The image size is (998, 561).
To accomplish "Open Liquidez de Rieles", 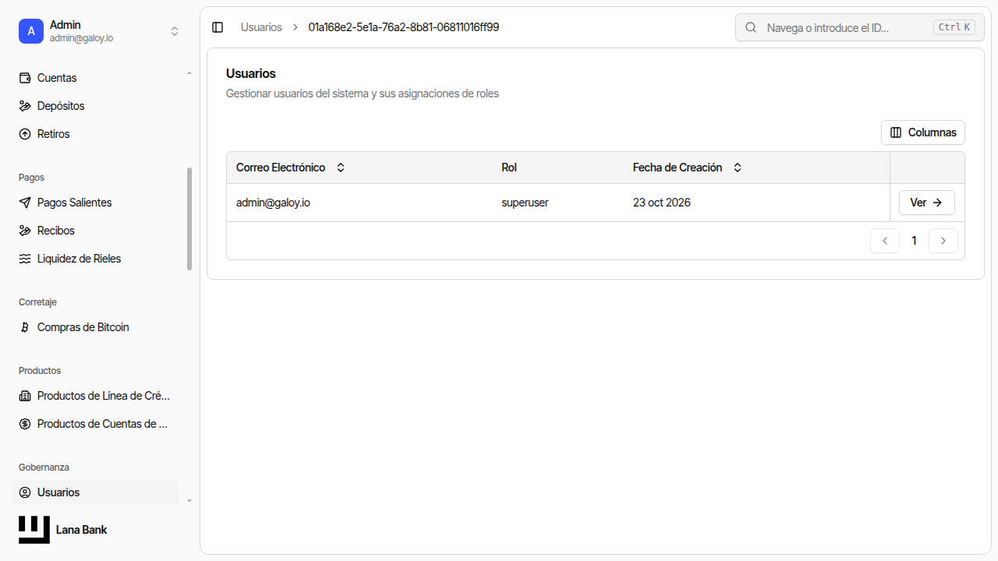I will tap(96, 259).
